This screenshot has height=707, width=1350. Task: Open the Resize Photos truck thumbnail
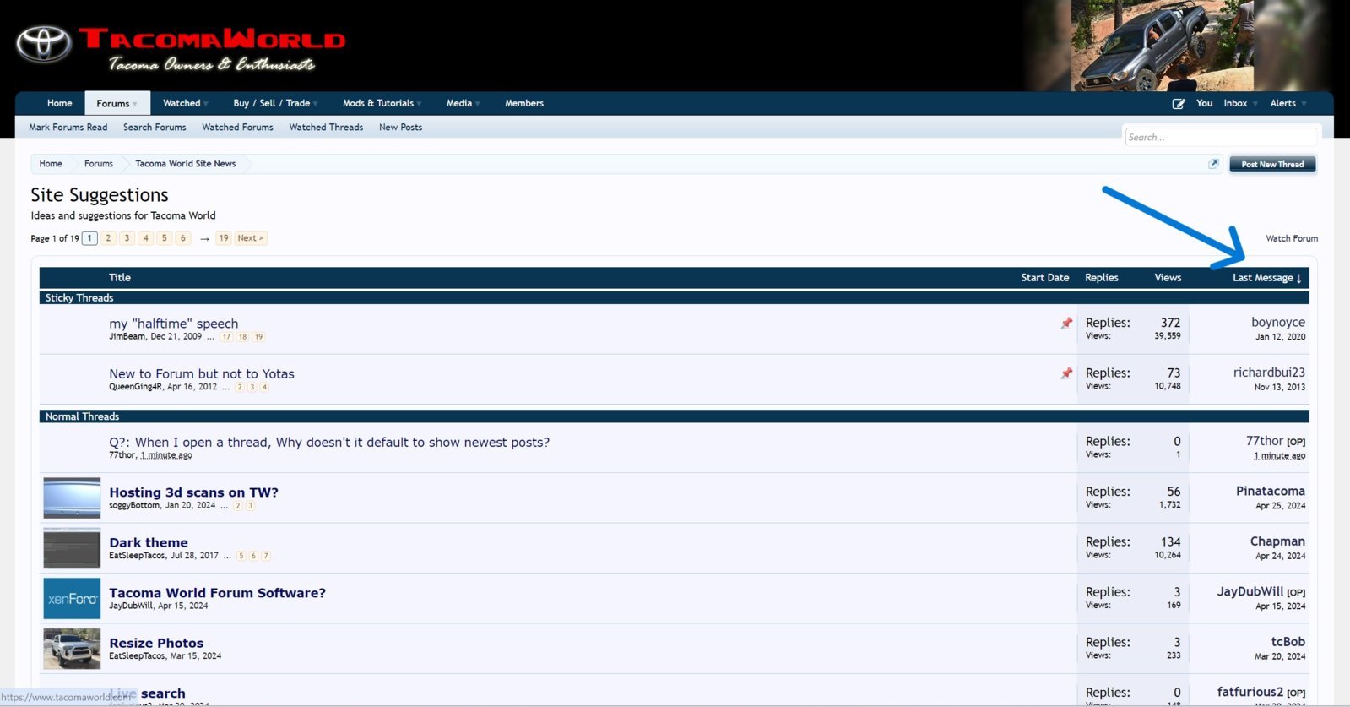tap(72, 649)
